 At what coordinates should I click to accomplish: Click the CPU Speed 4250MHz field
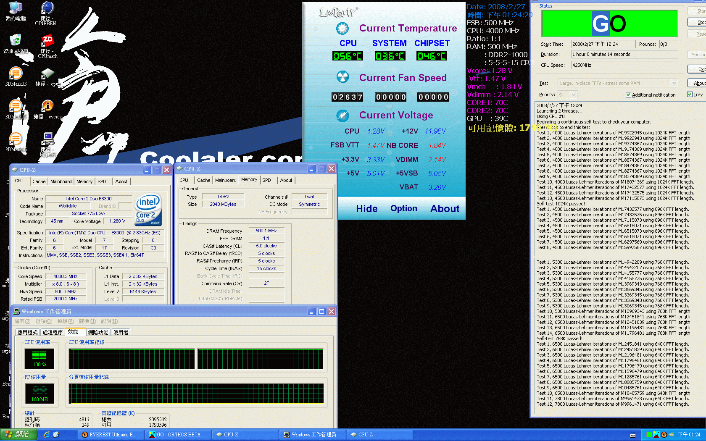click(624, 65)
